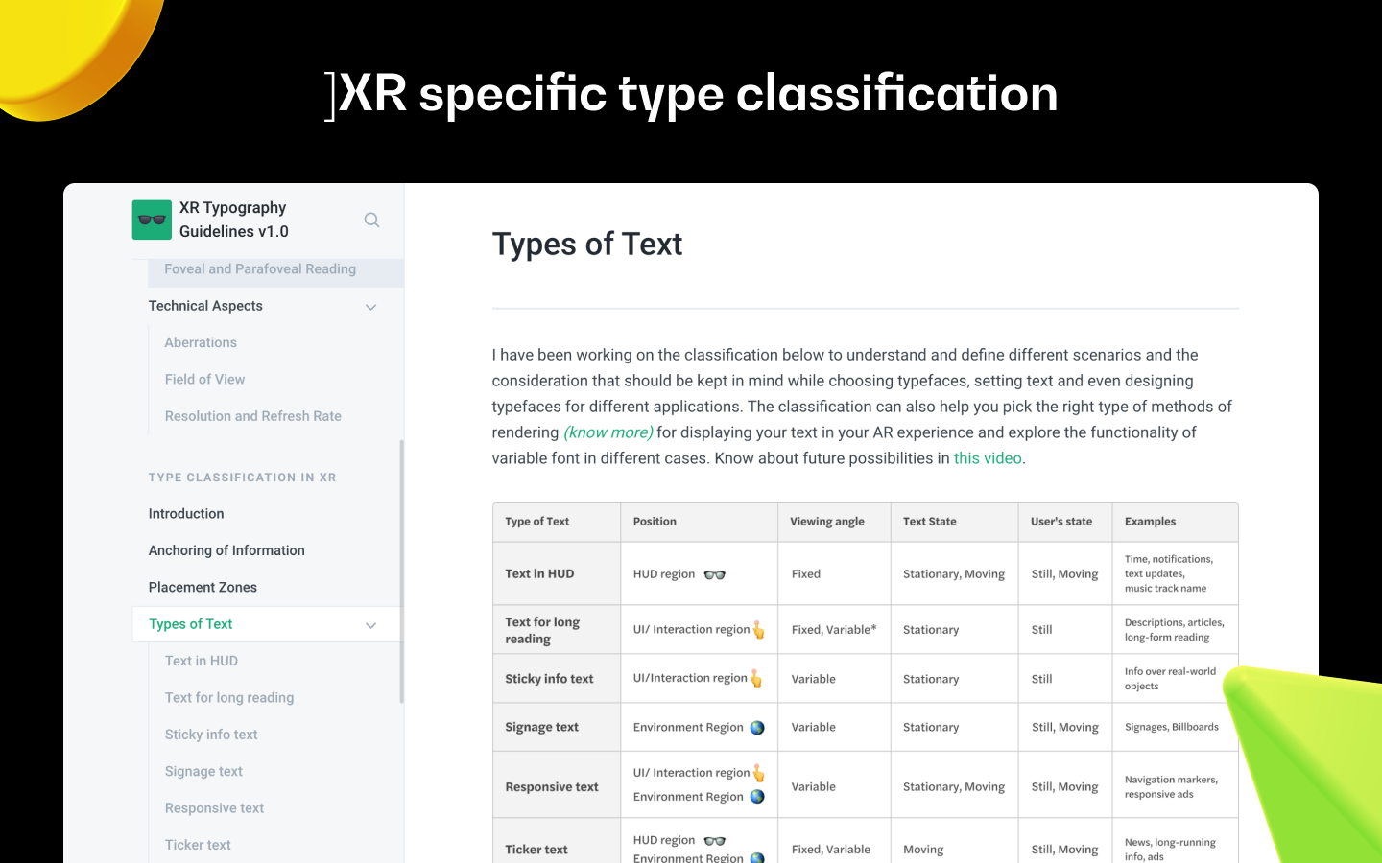
Task: Click the globe emoji next to Environment Region in Signage row
Action: click(757, 727)
